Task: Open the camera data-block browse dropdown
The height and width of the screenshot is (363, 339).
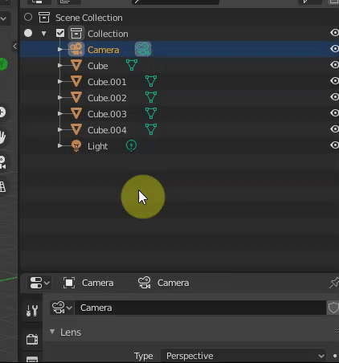Action: pos(62,308)
